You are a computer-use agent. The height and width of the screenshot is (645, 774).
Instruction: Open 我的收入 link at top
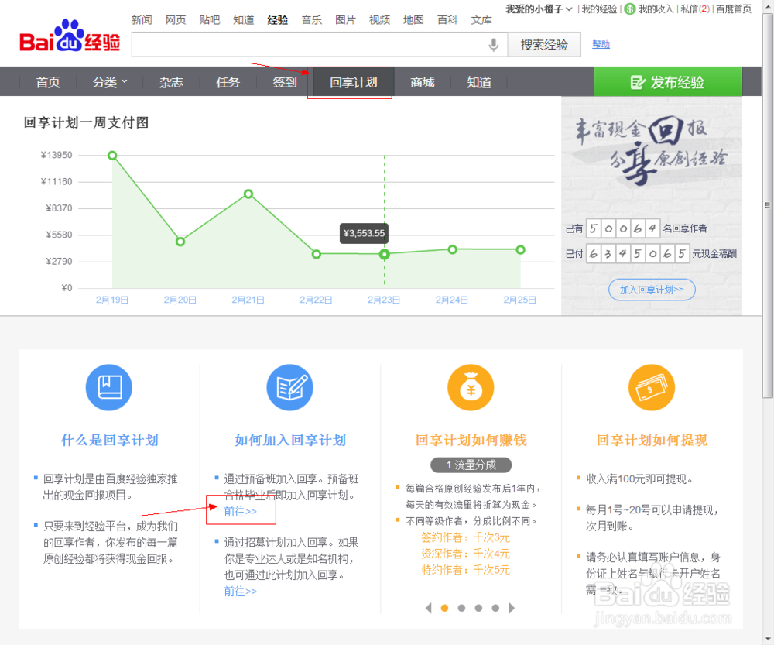(x=656, y=9)
